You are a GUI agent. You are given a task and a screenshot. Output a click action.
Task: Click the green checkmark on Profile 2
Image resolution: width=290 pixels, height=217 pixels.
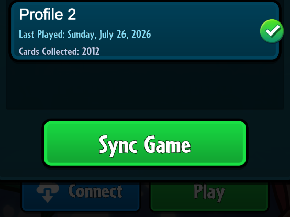(x=272, y=31)
